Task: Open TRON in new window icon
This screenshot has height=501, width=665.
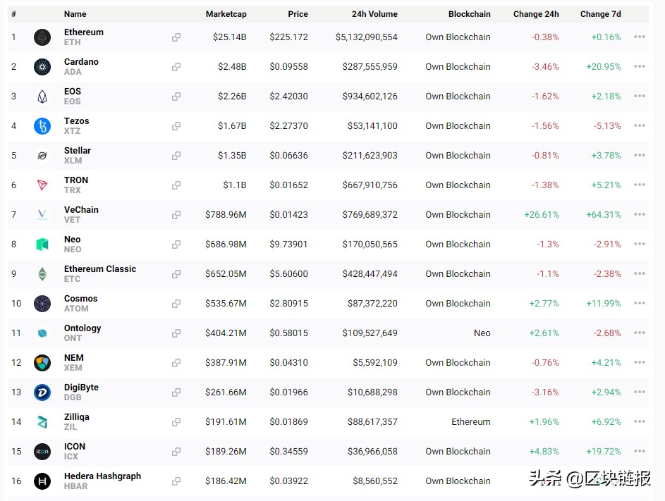Action: 176,185
